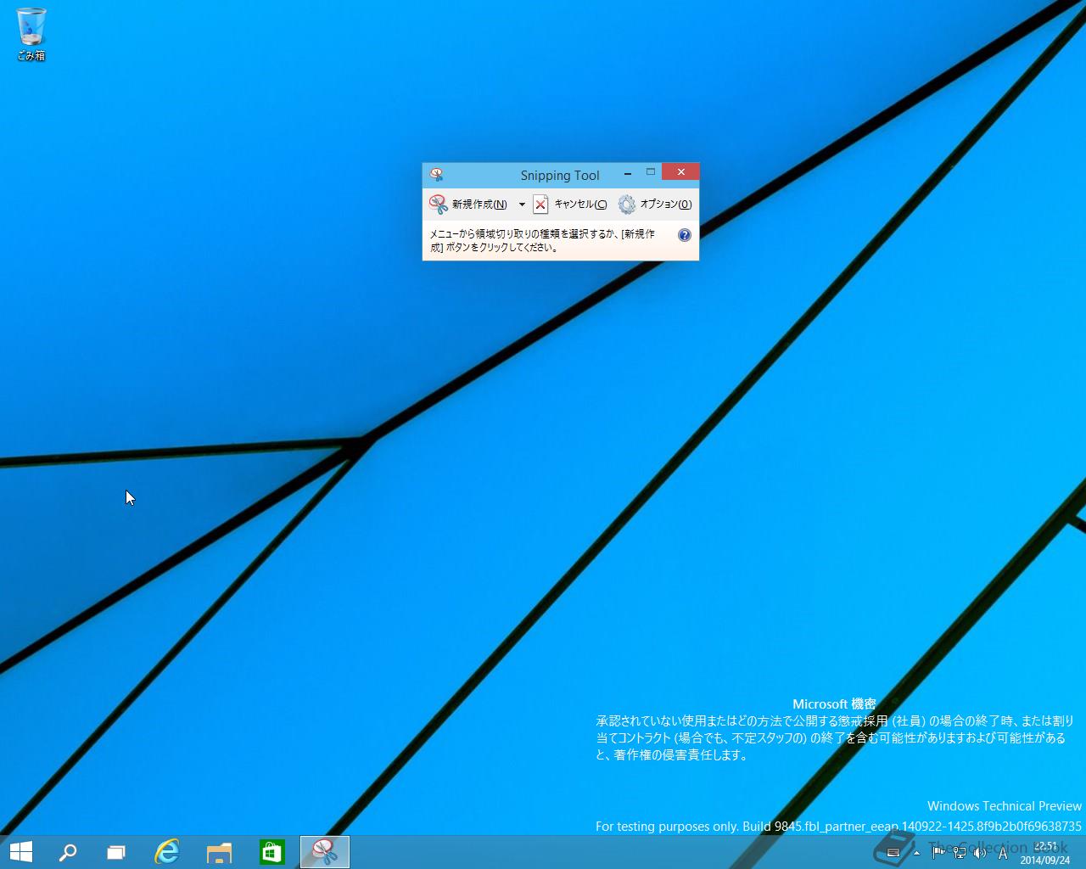Open the Windows Start button

(x=20, y=852)
